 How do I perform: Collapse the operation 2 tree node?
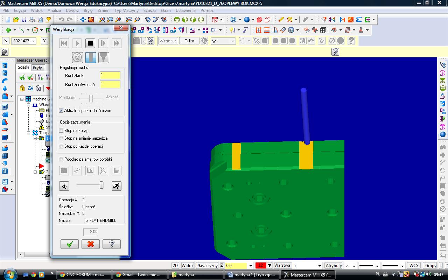pyautogui.click(x=36, y=172)
